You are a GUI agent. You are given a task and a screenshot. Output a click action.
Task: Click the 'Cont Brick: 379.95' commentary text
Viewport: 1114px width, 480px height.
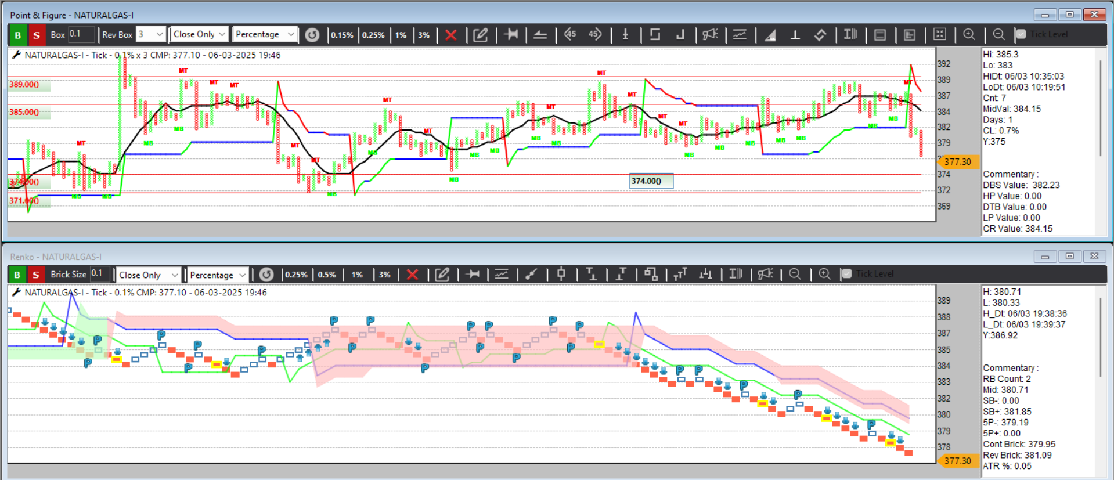1019,444
